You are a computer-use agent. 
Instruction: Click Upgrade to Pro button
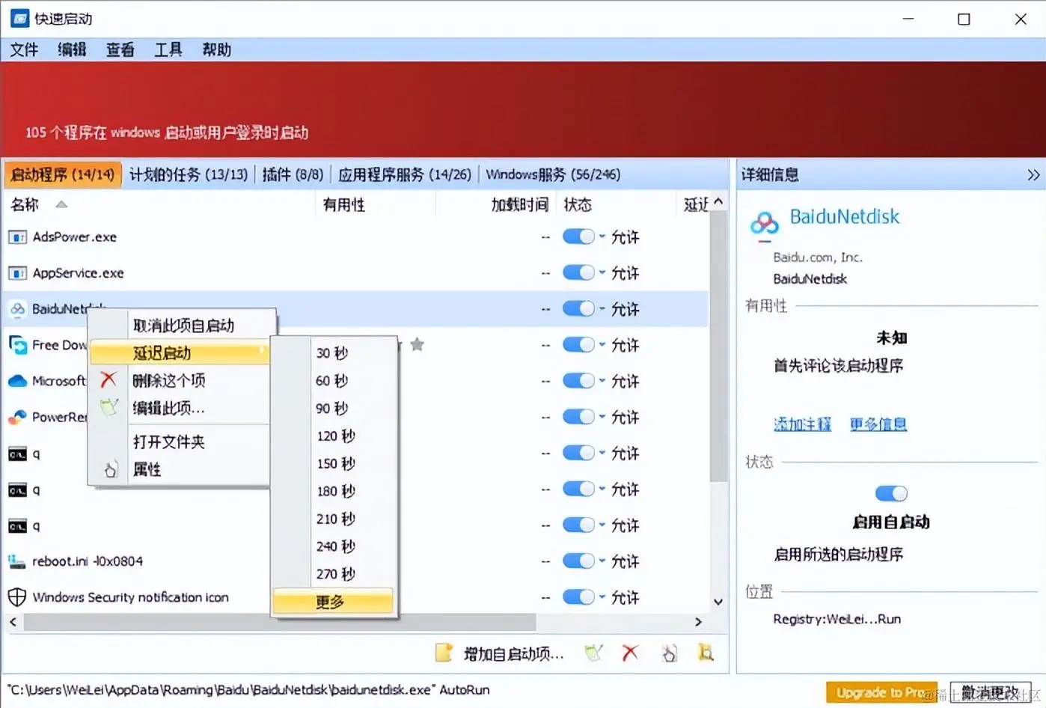point(881,693)
